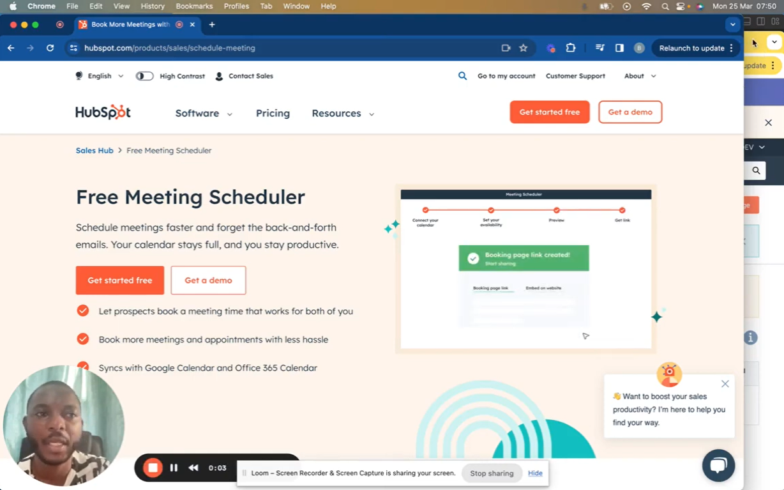This screenshot has width=784, height=490.
Task: Open the Bookmarks menu
Action: (194, 6)
